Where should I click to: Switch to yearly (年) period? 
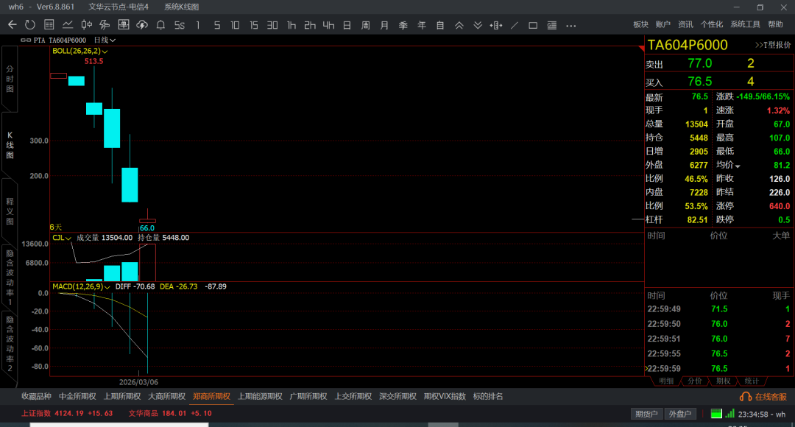(422, 25)
